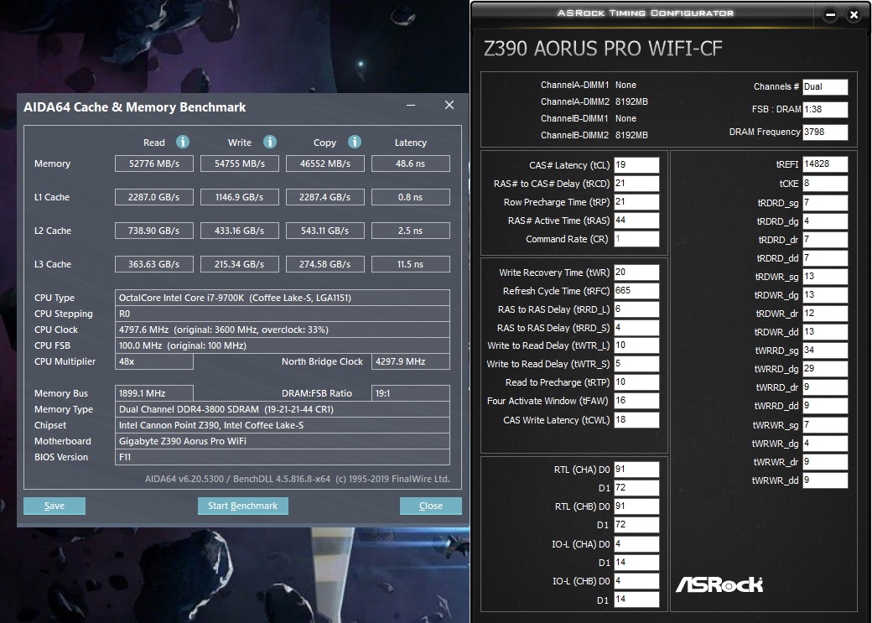Click the tWRRD_dg field showing 29

(x=825, y=369)
